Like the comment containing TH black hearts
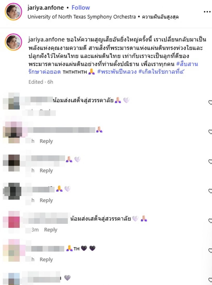The width and height of the screenshot is (212, 285). (210, 251)
